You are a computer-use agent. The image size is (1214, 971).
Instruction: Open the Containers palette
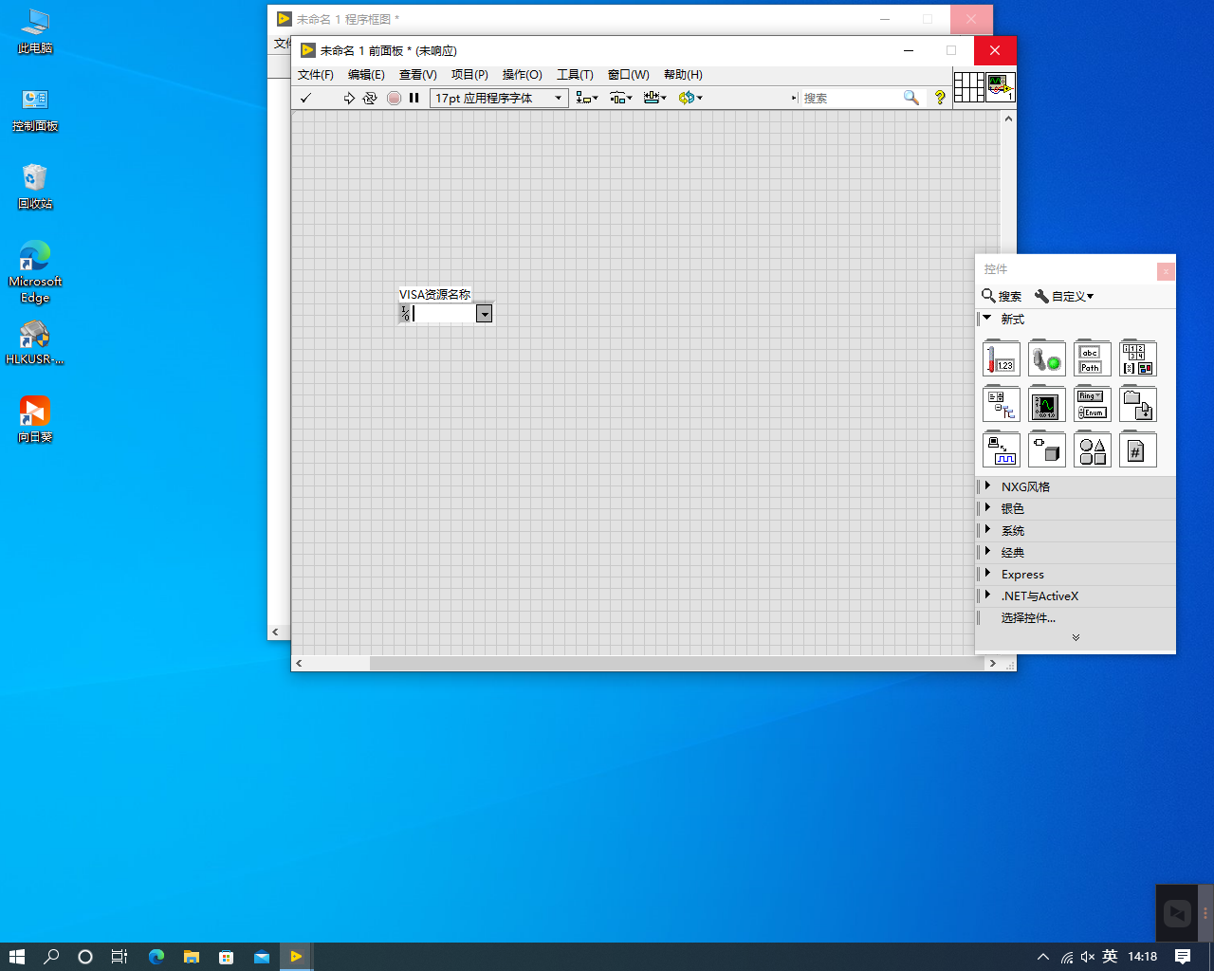point(1138,404)
